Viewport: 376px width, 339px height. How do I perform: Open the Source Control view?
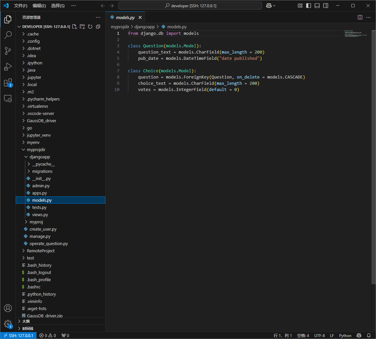pos(8,51)
